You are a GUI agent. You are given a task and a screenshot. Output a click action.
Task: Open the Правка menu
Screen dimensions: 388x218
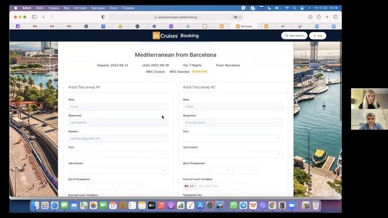click(x=54, y=8)
